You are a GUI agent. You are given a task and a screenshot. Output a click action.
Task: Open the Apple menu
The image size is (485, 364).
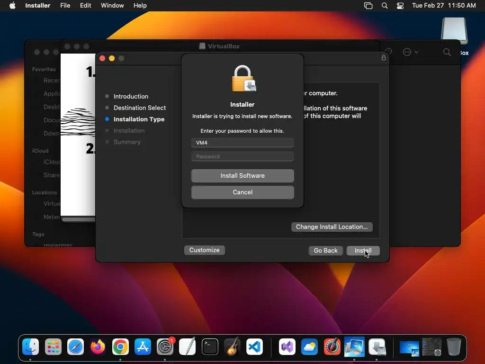pos(12,6)
